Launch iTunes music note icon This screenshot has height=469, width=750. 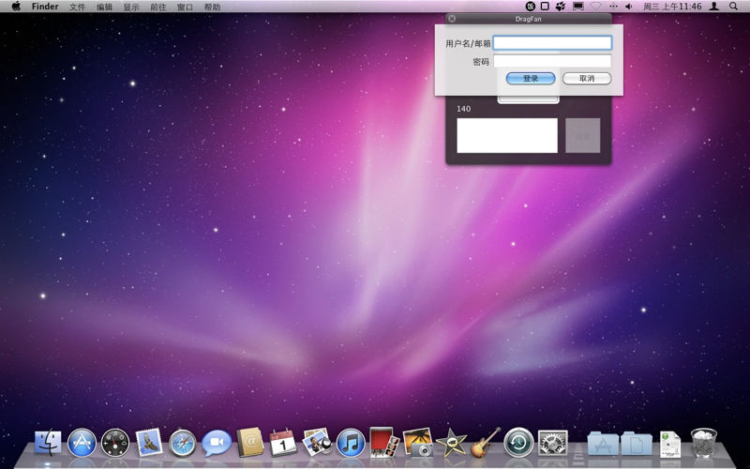351,443
